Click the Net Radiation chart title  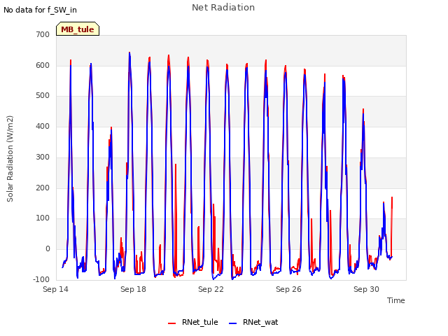click(x=223, y=8)
